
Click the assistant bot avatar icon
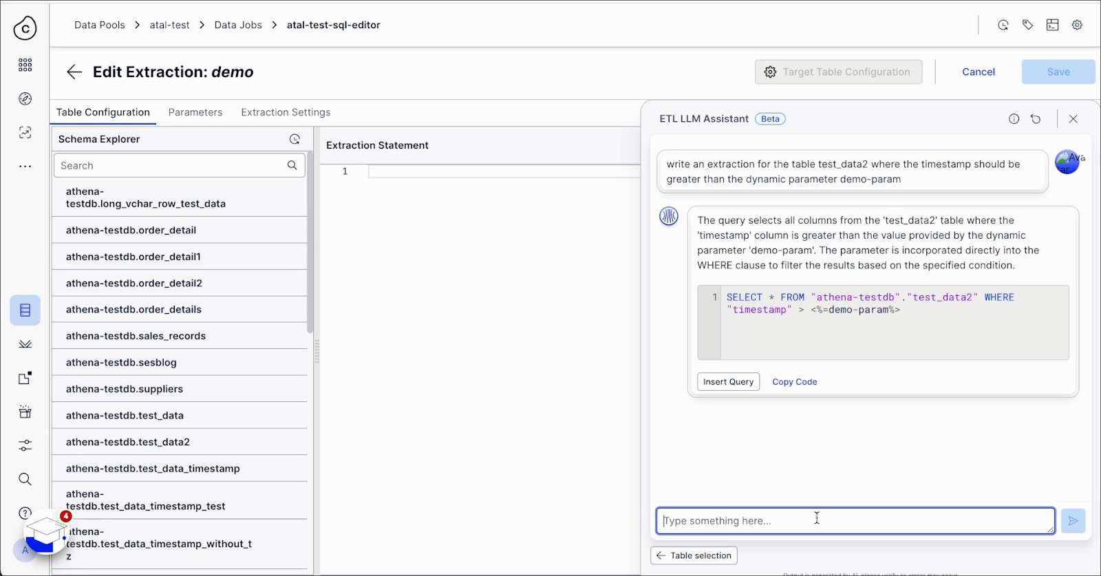click(669, 216)
